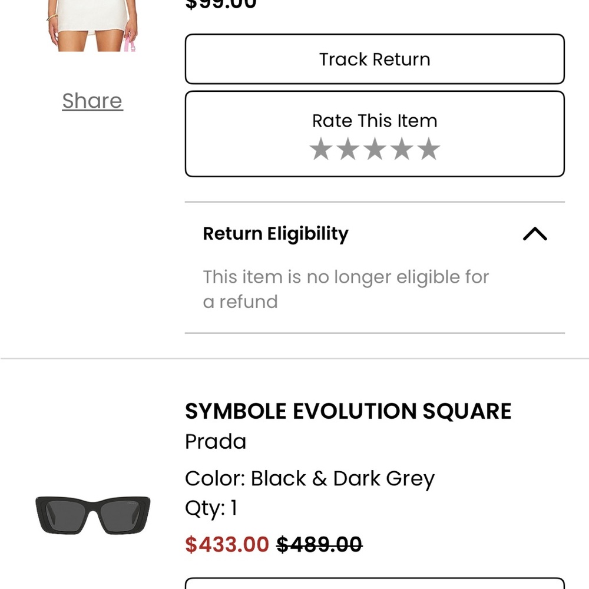
Task: Click the Prada brand name
Action: [216, 441]
